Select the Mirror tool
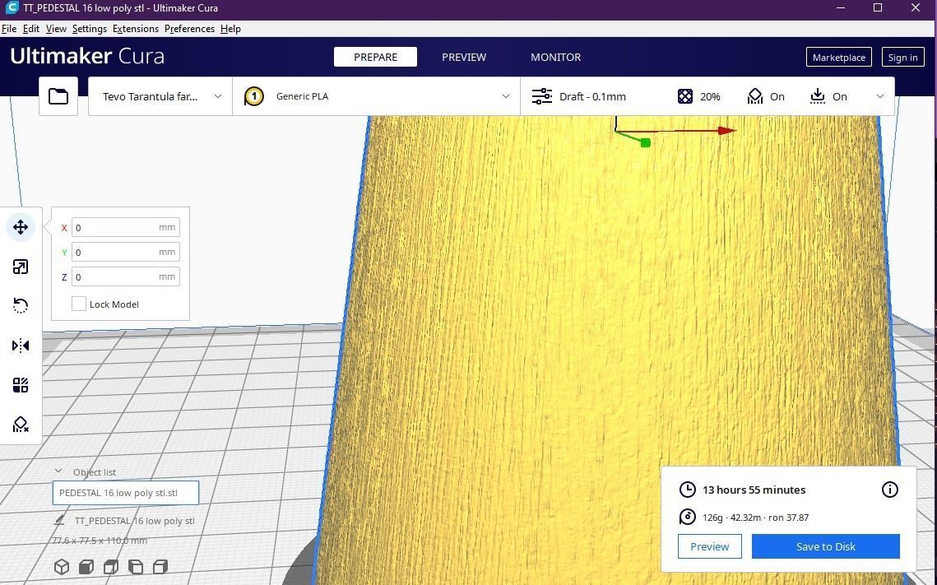This screenshot has height=585, width=937. pos(21,346)
